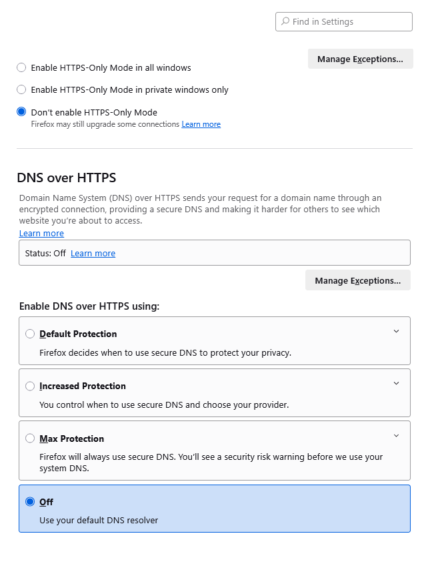434x576 pixels.
Task: Expand the Max Protection chevron
Action: point(396,436)
